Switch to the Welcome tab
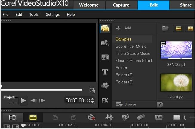Viewport: 195px width, 129px height. click(x=89, y=5)
